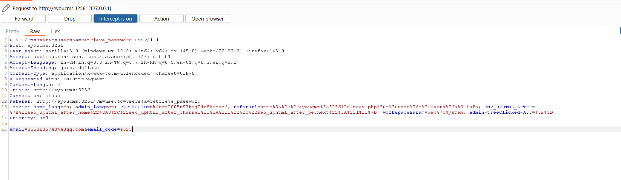
Task: Click the ENV_UPHTML_AFTER cookie name
Action: pyautogui.click(x=508, y=107)
